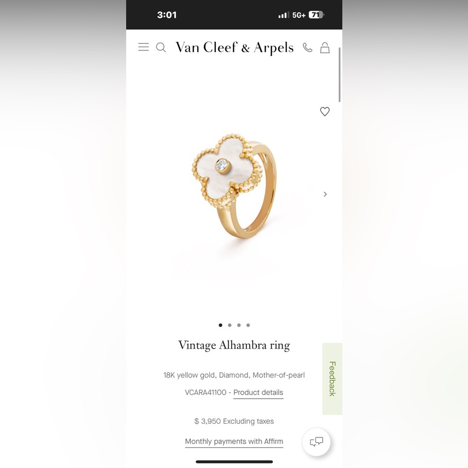Go to Van Cleef & Arpels home logo
The height and width of the screenshot is (468, 468).
tap(234, 48)
